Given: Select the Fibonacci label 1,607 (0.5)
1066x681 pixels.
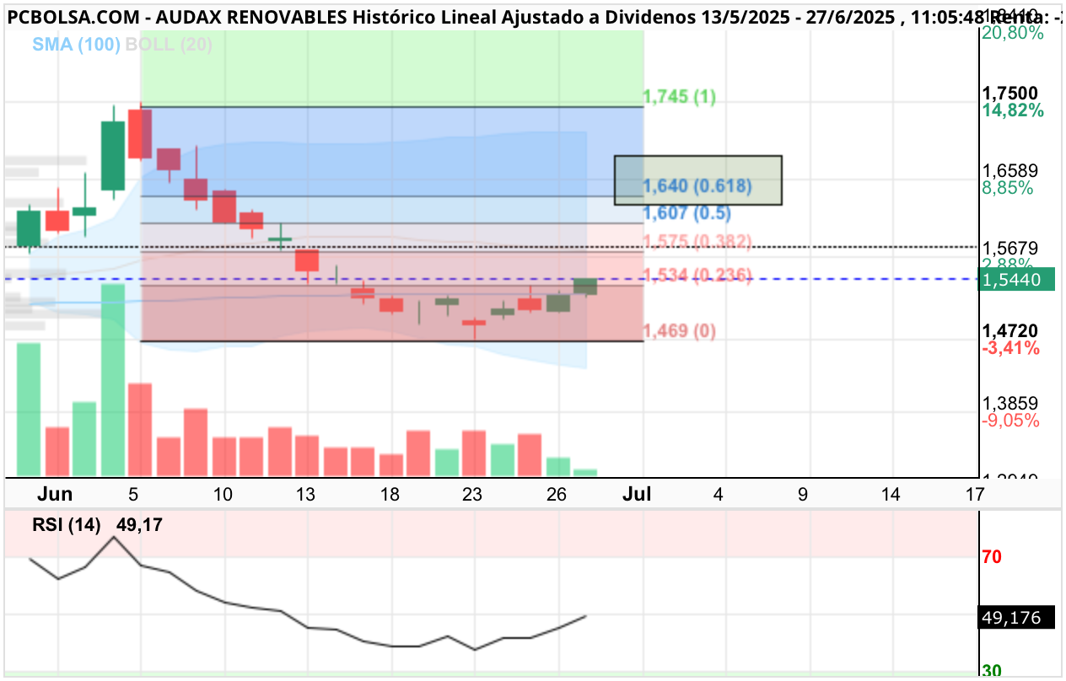Looking at the screenshot, I should 686,213.
